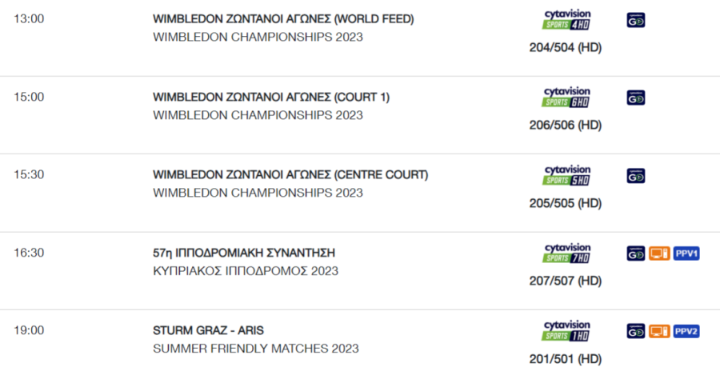Open Wimbledon Court 1 programme title
Viewport: 720px width, 379px height.
[271, 97]
